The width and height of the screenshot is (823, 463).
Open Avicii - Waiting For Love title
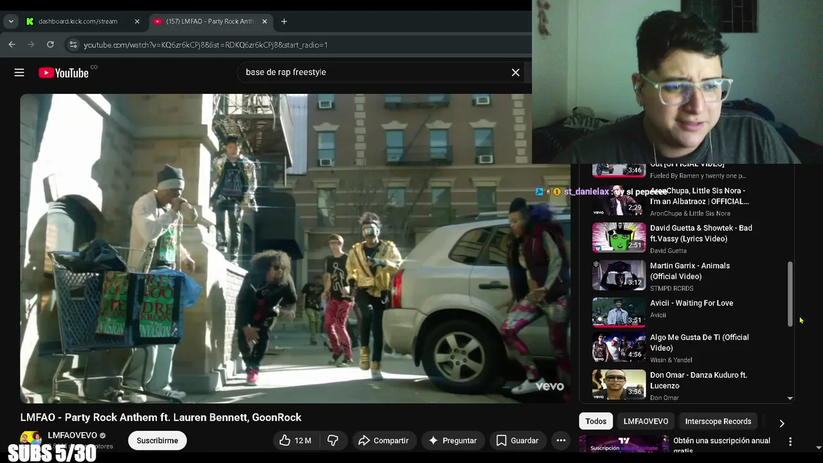pyautogui.click(x=691, y=303)
